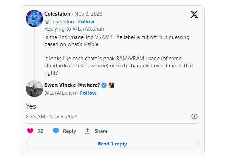
Task: Open the 8:35 AM Nov 8 timestamp
Action: coord(52,116)
